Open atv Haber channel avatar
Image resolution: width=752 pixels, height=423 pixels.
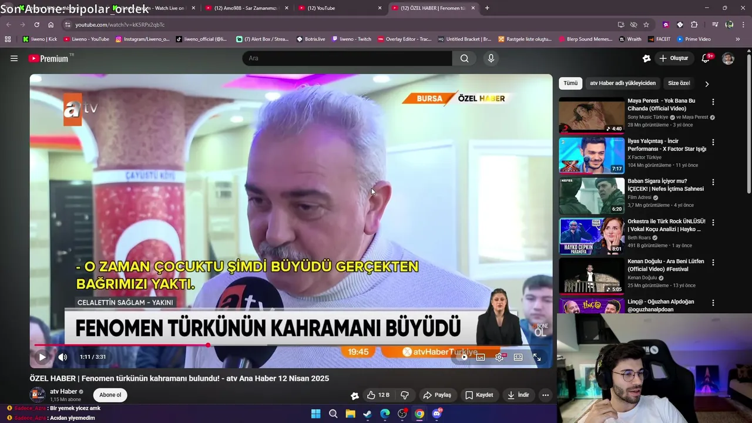point(38,395)
